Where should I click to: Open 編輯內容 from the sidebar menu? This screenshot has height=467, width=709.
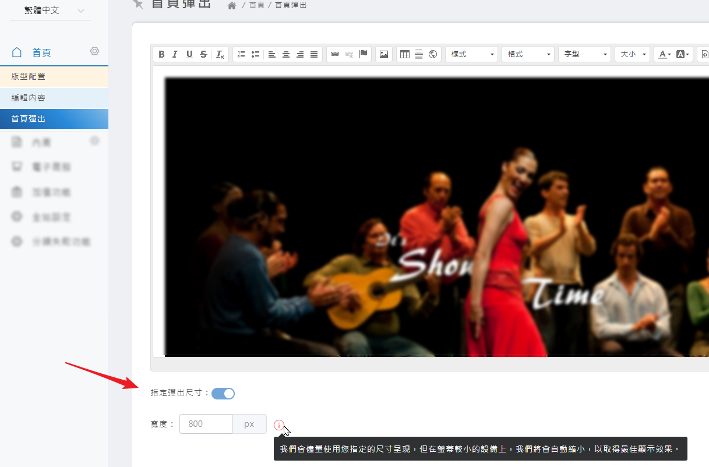54,98
